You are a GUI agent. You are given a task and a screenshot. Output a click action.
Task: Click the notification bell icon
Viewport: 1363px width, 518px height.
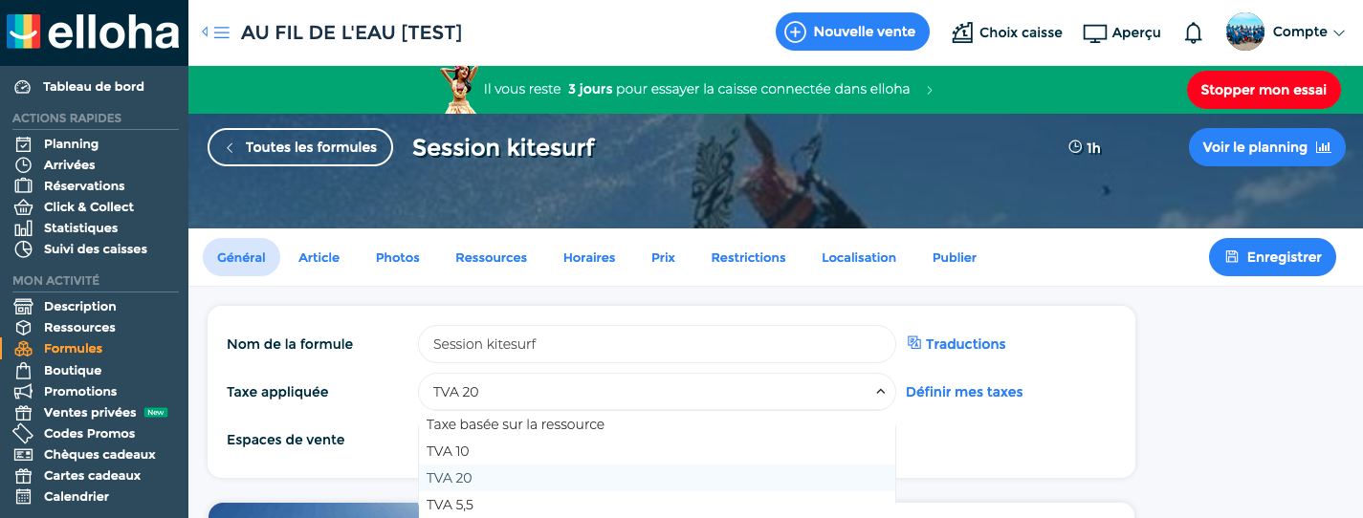pos(1193,32)
